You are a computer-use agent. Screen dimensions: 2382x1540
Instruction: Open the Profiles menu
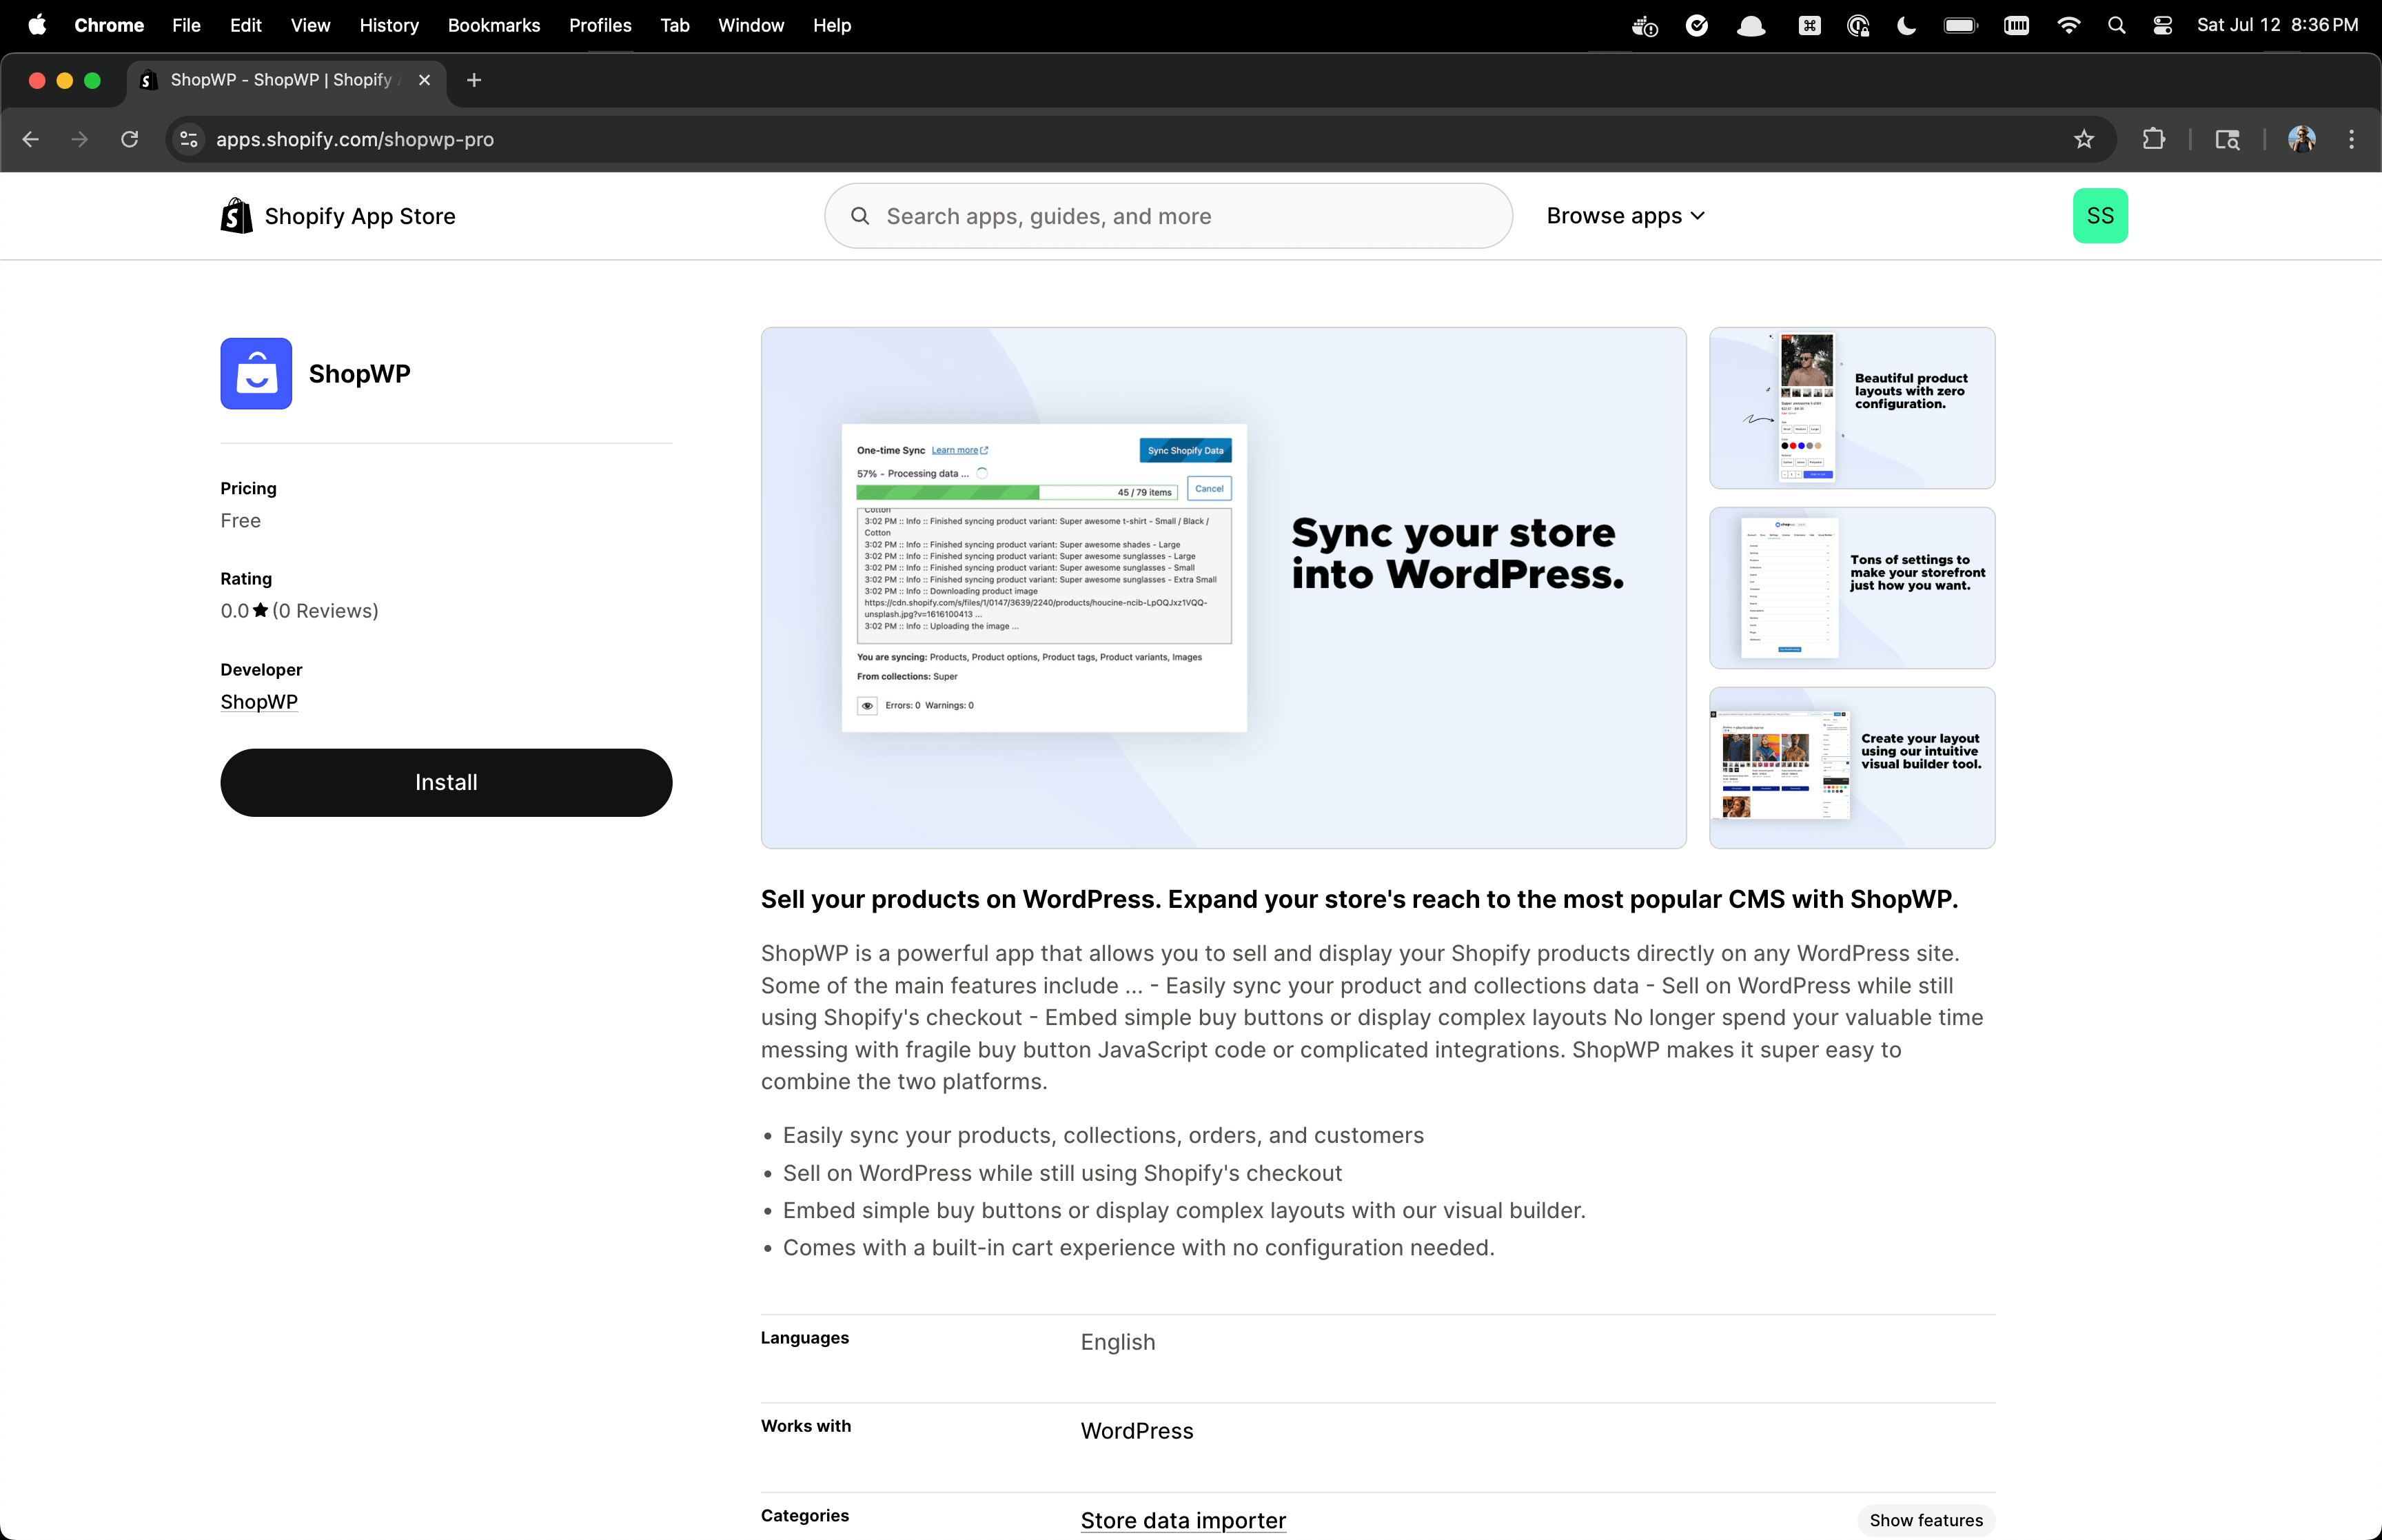[600, 25]
